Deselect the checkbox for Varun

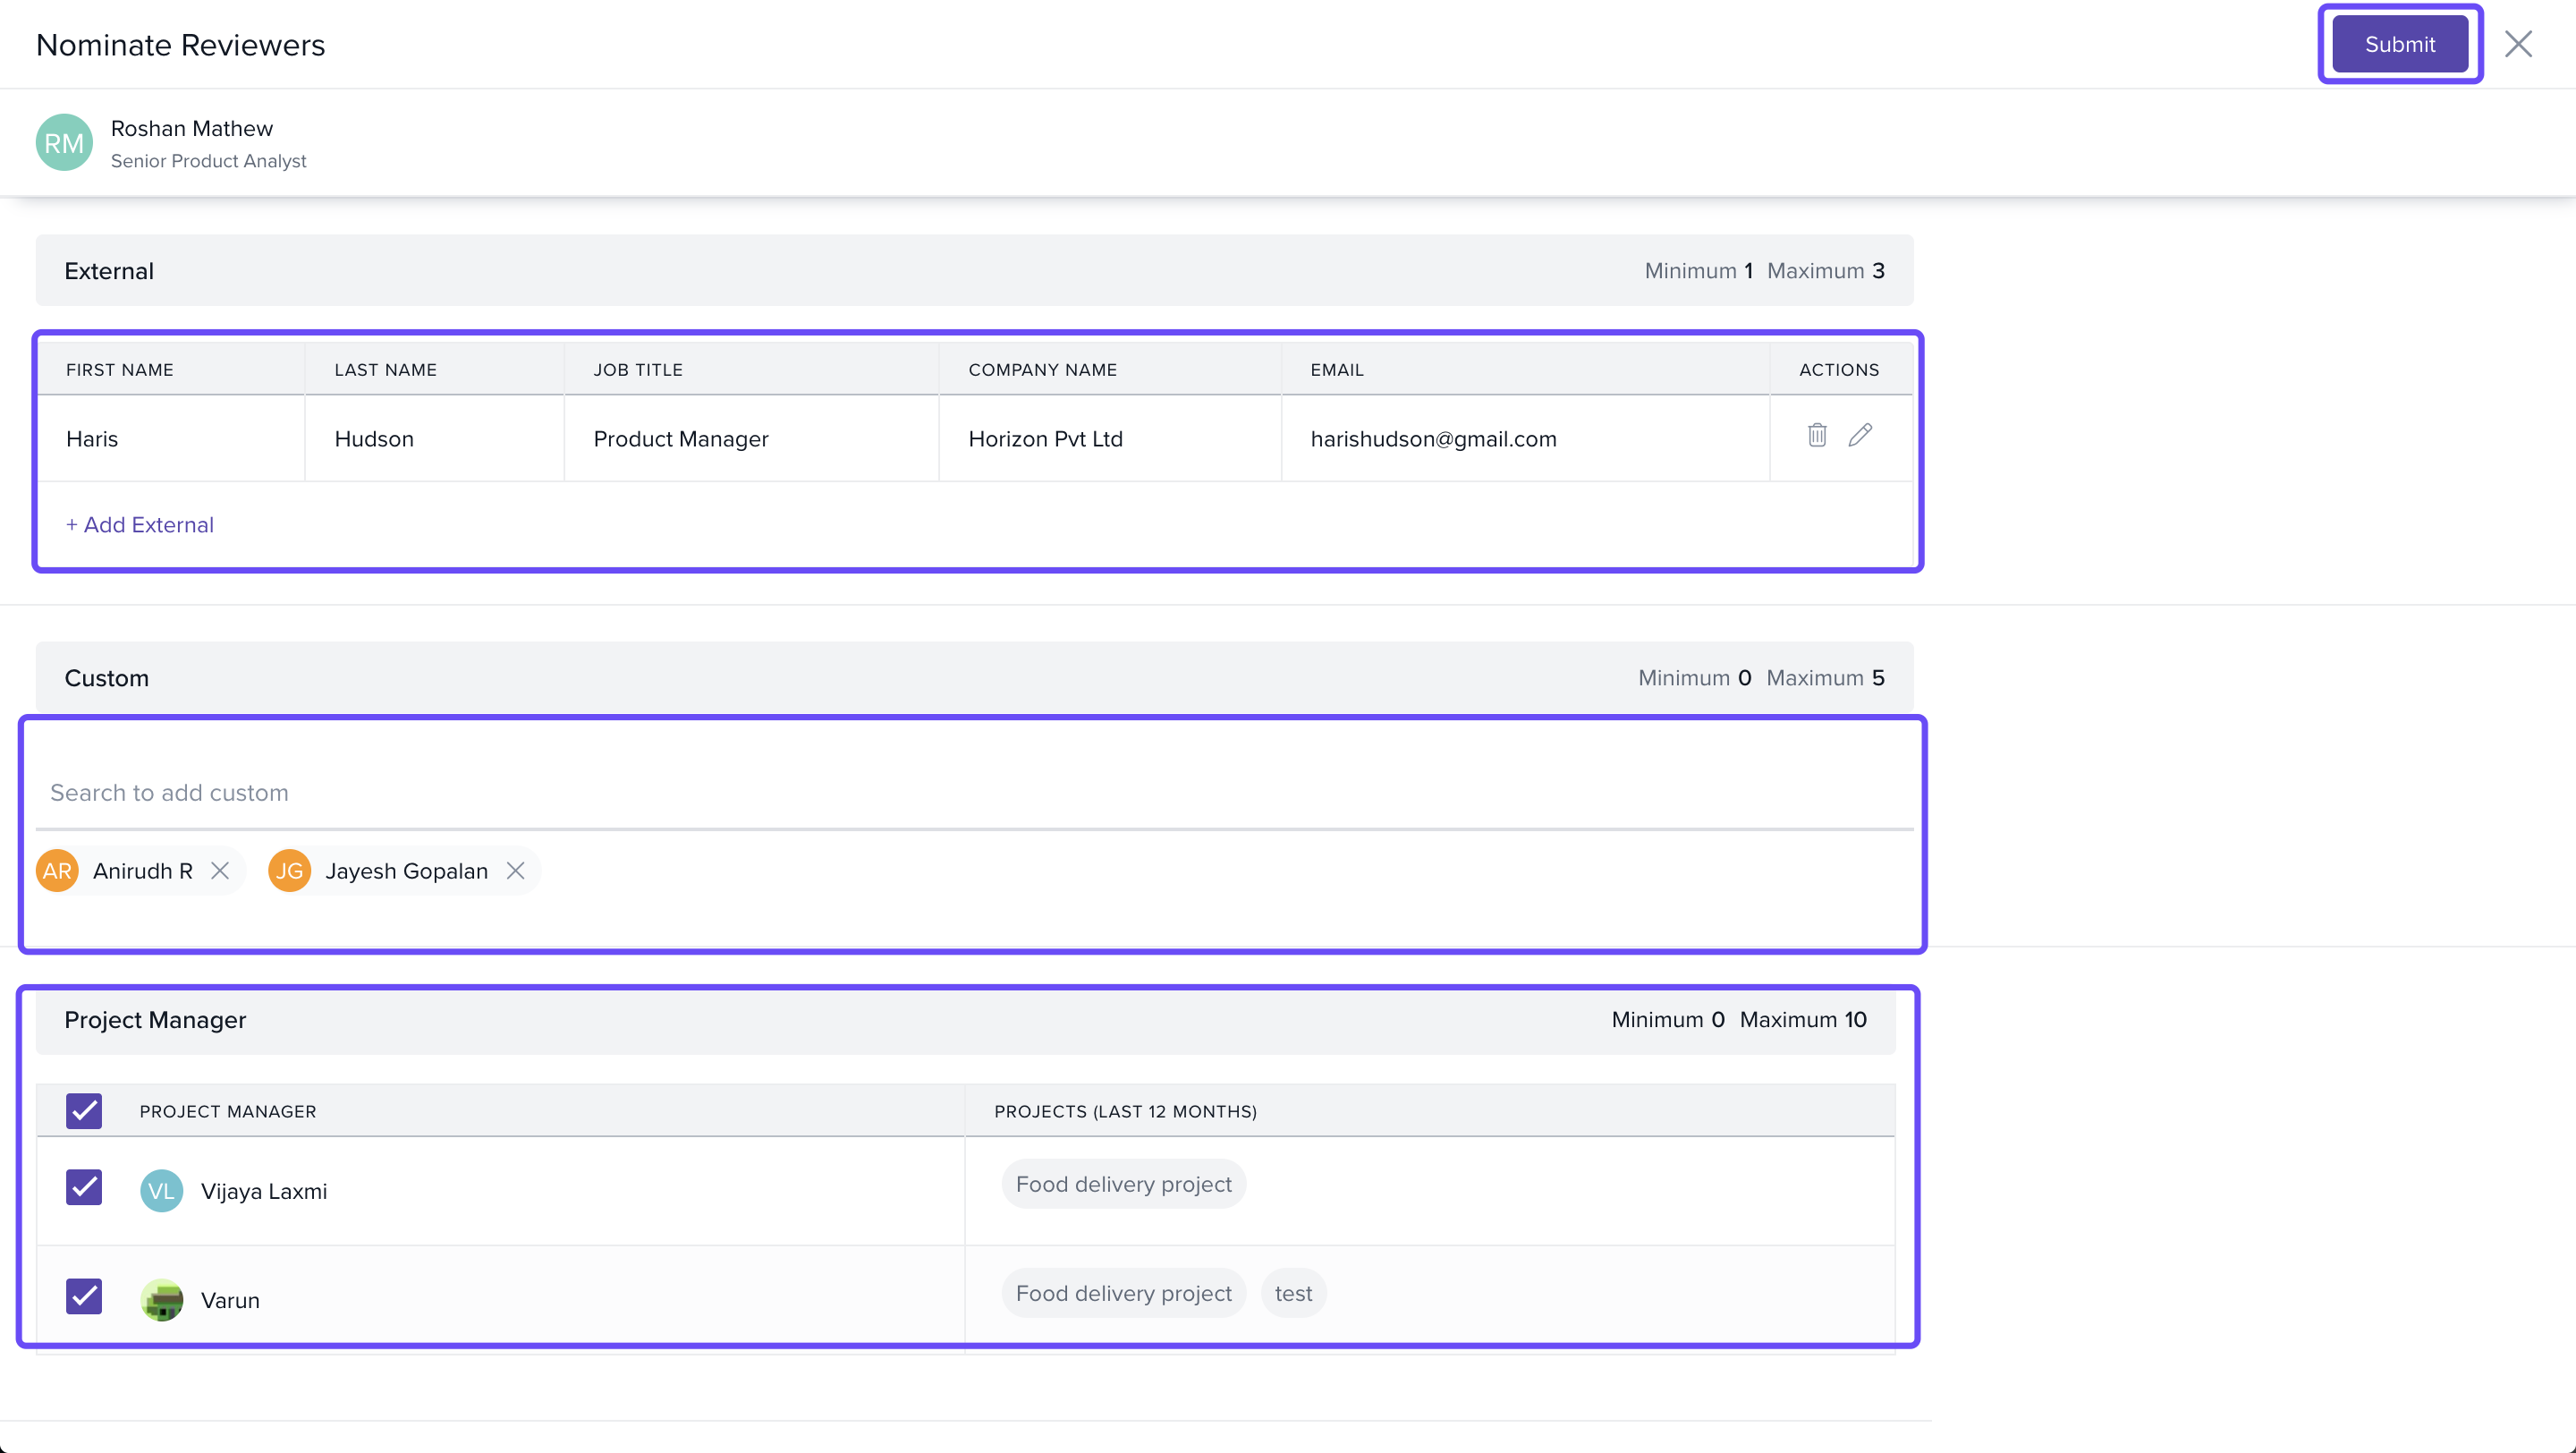(x=84, y=1296)
